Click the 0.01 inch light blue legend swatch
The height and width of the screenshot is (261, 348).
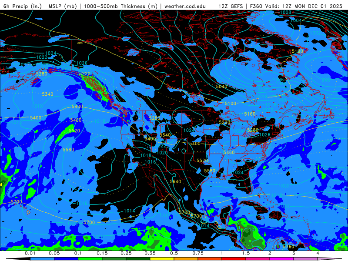click(42, 259)
